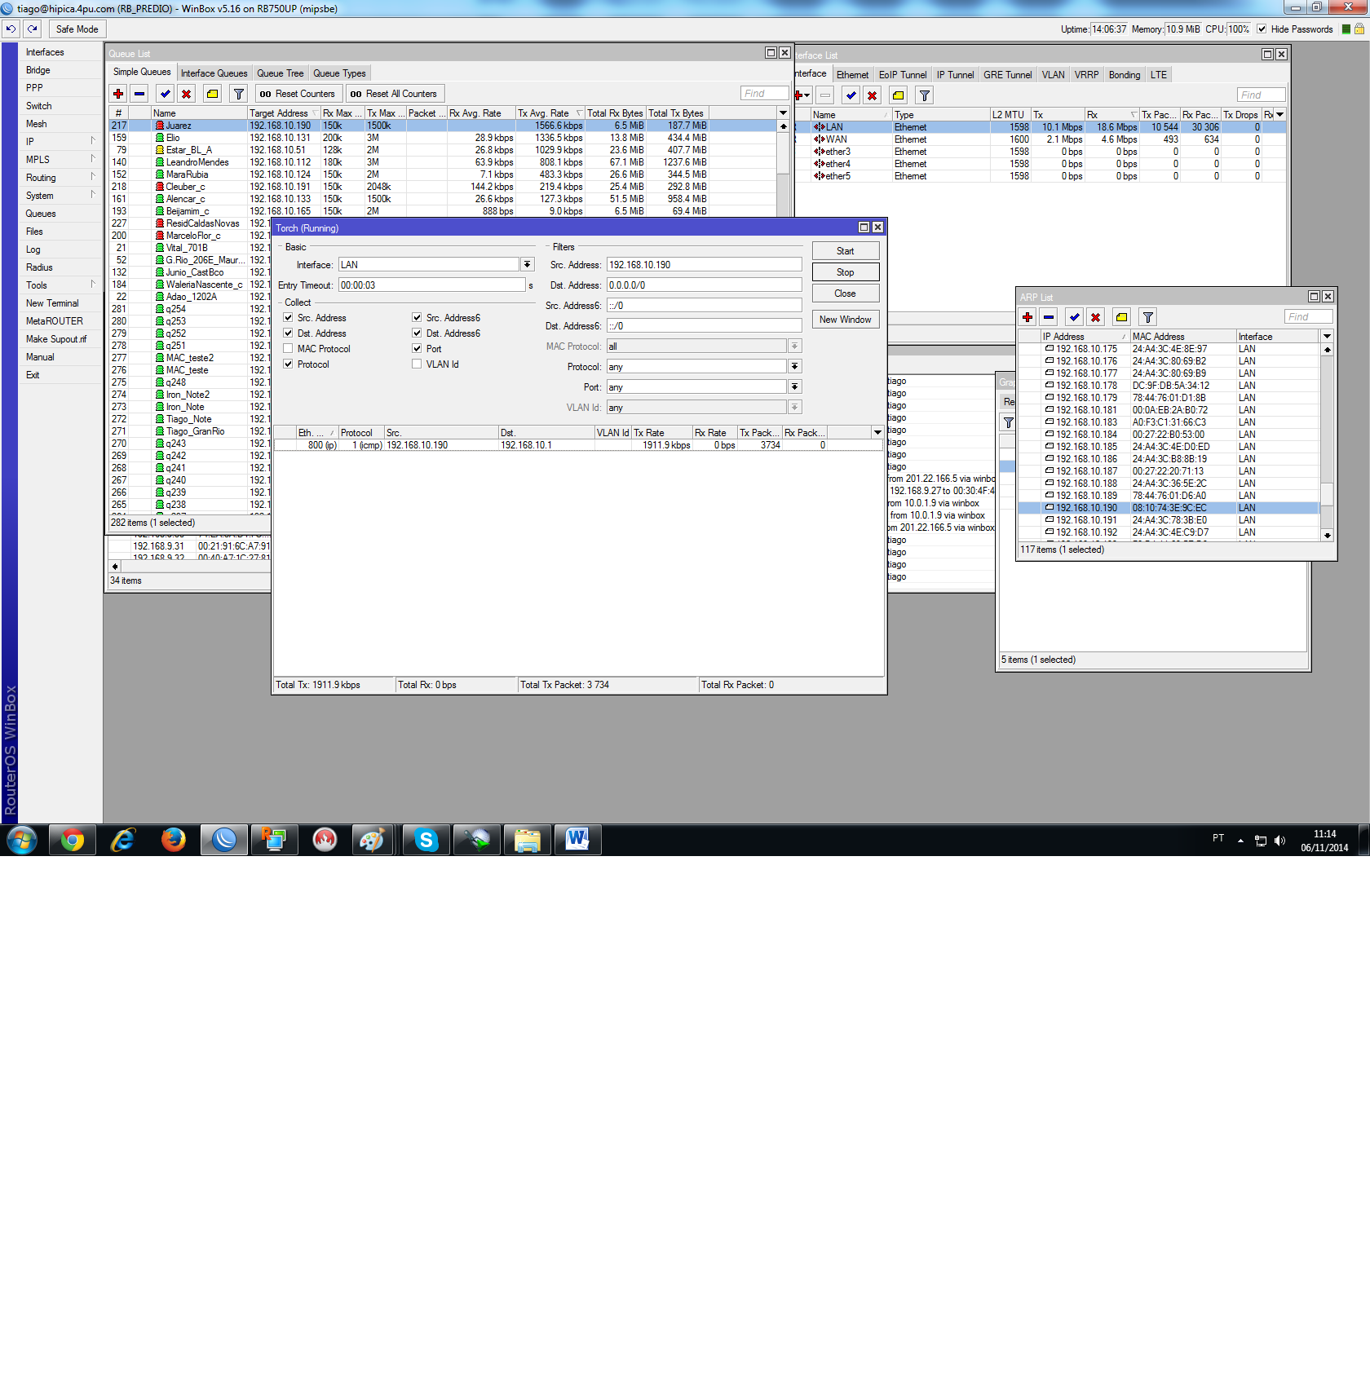Screen dimensions: 1370x1373
Task: Open Skype from taskbar
Action: click(x=426, y=840)
